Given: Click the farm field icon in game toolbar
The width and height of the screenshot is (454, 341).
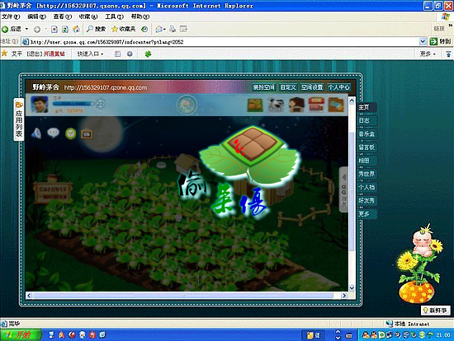Looking at the screenshot, I should pos(255,105).
